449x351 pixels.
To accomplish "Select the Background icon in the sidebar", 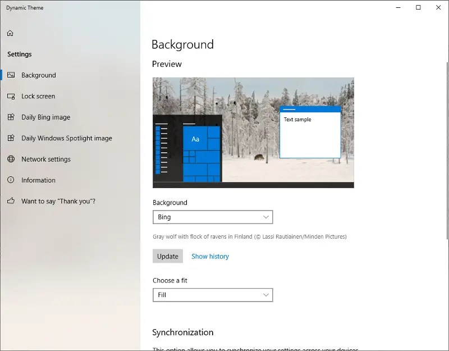I will pos(12,75).
